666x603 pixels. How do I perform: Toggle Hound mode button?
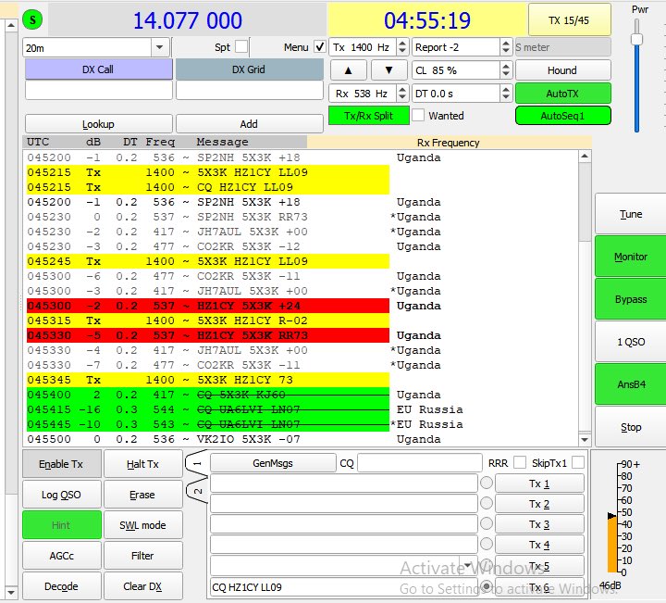click(x=562, y=70)
